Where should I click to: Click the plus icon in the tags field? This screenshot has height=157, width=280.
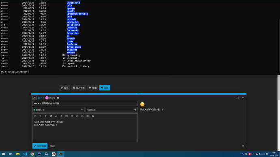coord(135,110)
